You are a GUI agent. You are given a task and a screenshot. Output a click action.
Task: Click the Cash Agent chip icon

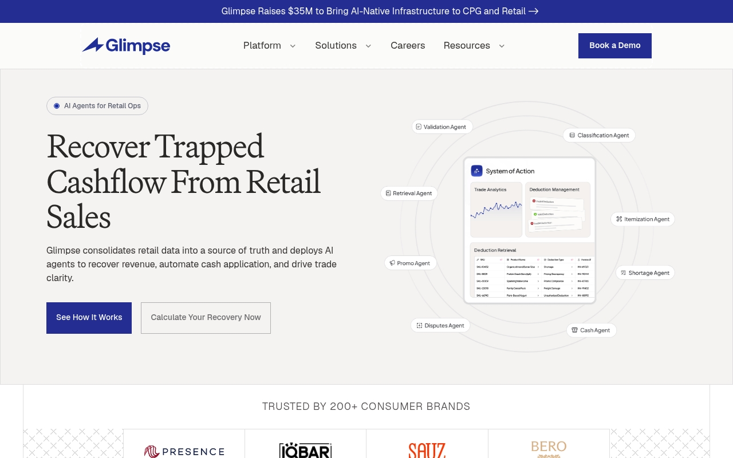[x=575, y=330]
